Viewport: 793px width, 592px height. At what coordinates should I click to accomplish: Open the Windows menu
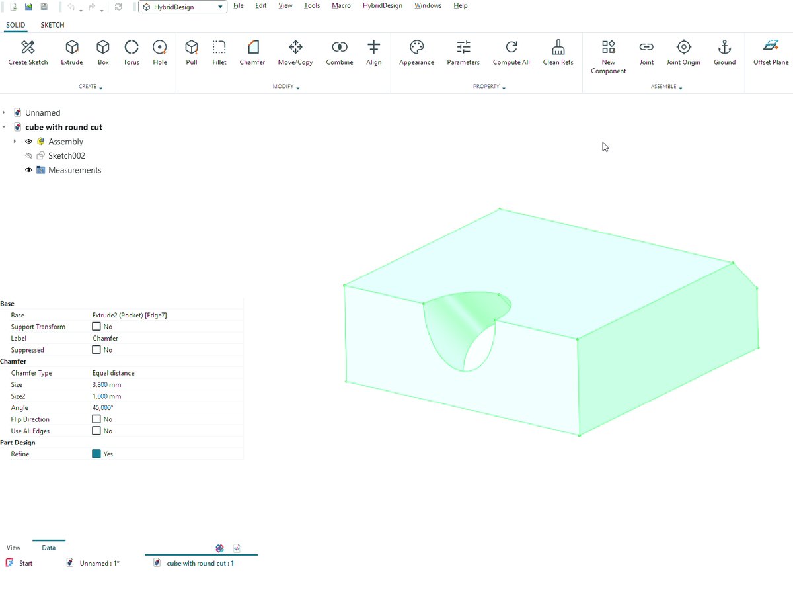point(428,5)
